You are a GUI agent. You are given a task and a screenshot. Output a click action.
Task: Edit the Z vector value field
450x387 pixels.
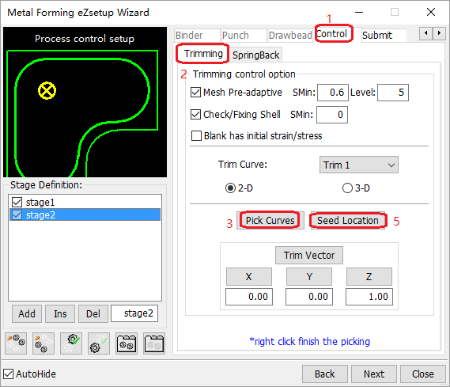[x=369, y=297]
